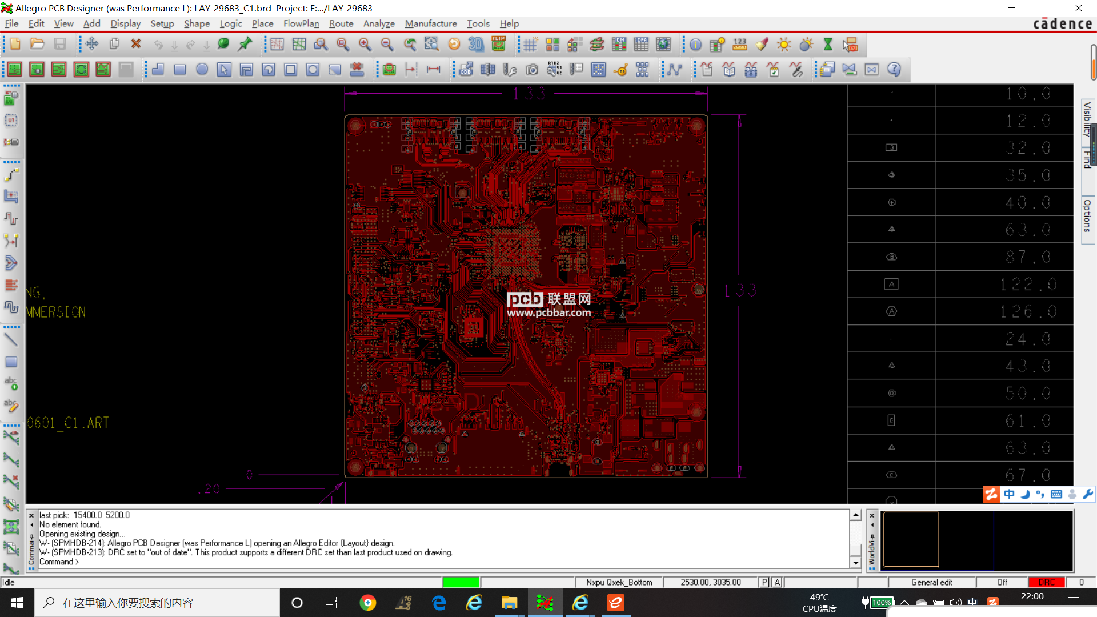1097x617 pixels.
Task: Open the 3D viewer
Action: pyautogui.click(x=476, y=45)
